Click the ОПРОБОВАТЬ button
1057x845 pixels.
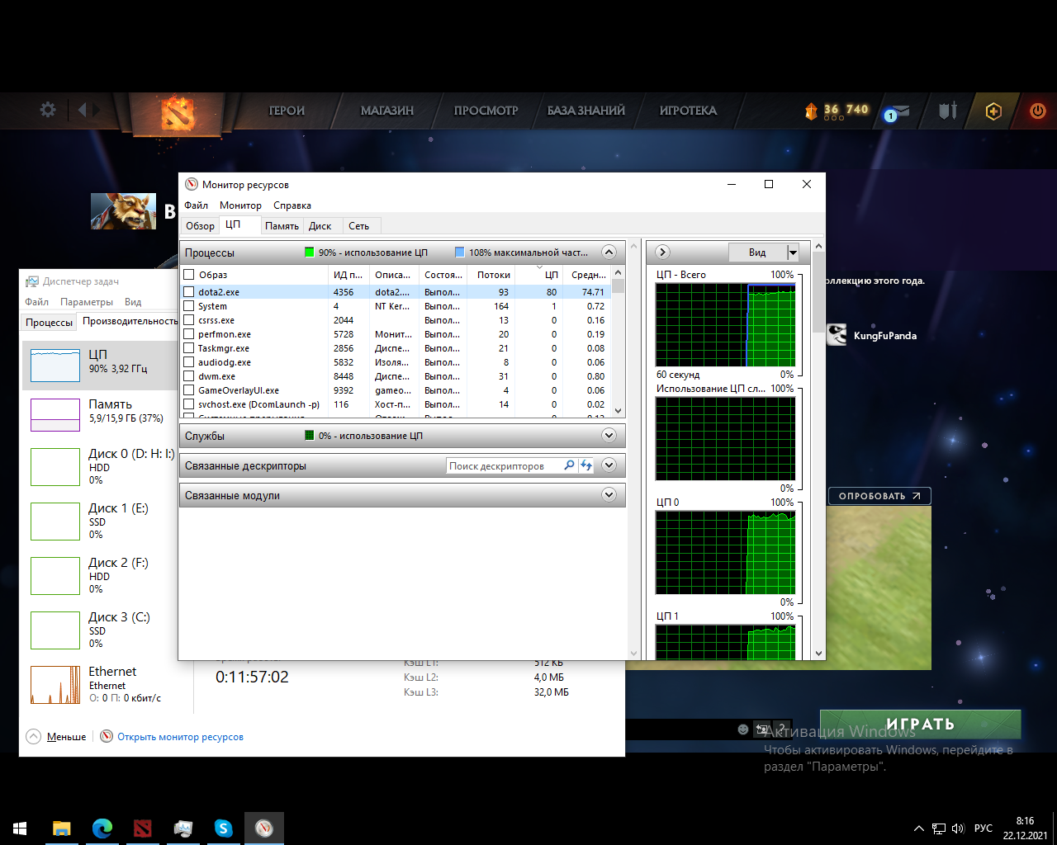pos(879,496)
